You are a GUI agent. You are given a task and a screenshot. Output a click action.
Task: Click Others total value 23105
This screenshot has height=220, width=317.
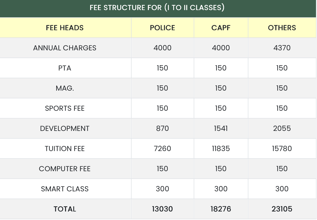pos(282,209)
